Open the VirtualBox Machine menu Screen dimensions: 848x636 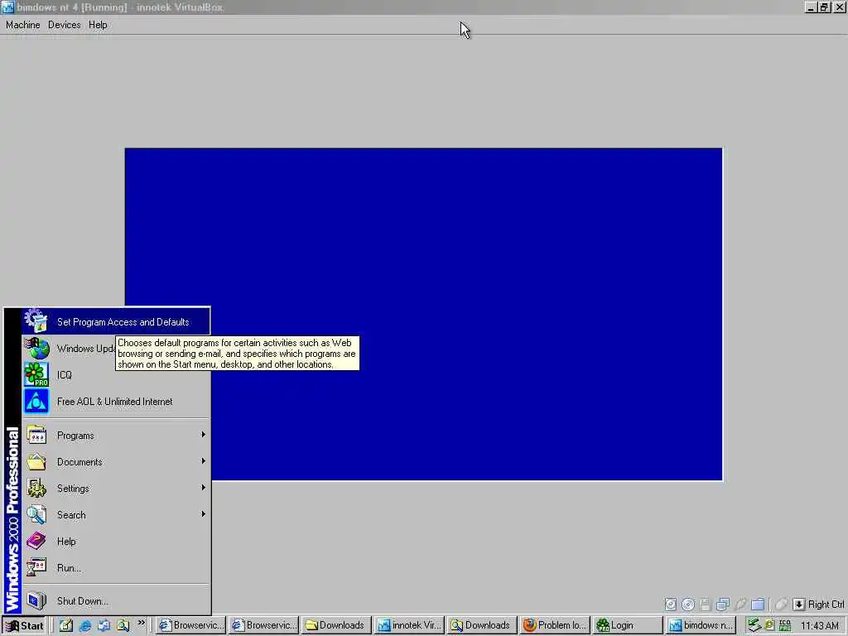pos(22,25)
